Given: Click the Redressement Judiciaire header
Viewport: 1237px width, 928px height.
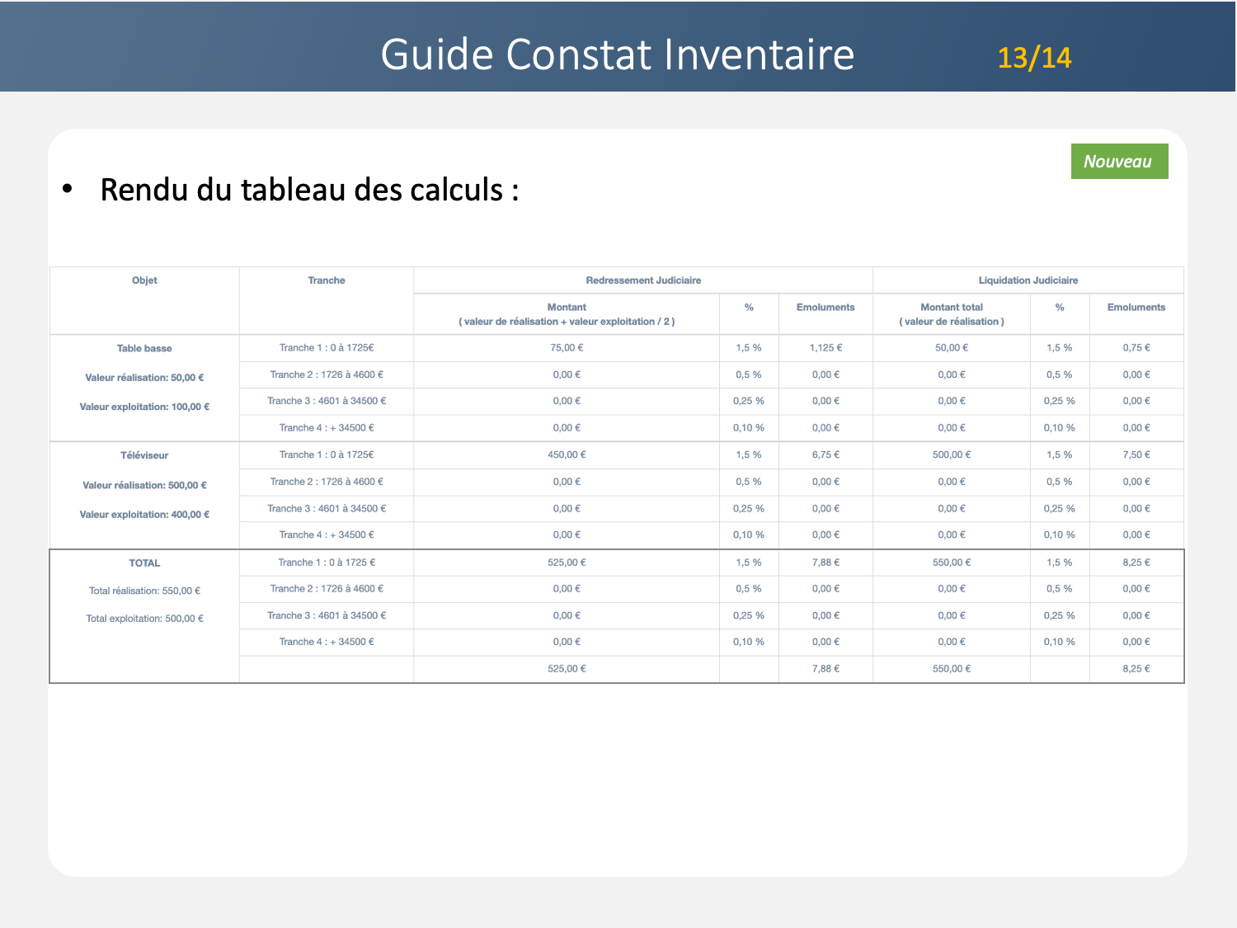Looking at the screenshot, I should 643,280.
